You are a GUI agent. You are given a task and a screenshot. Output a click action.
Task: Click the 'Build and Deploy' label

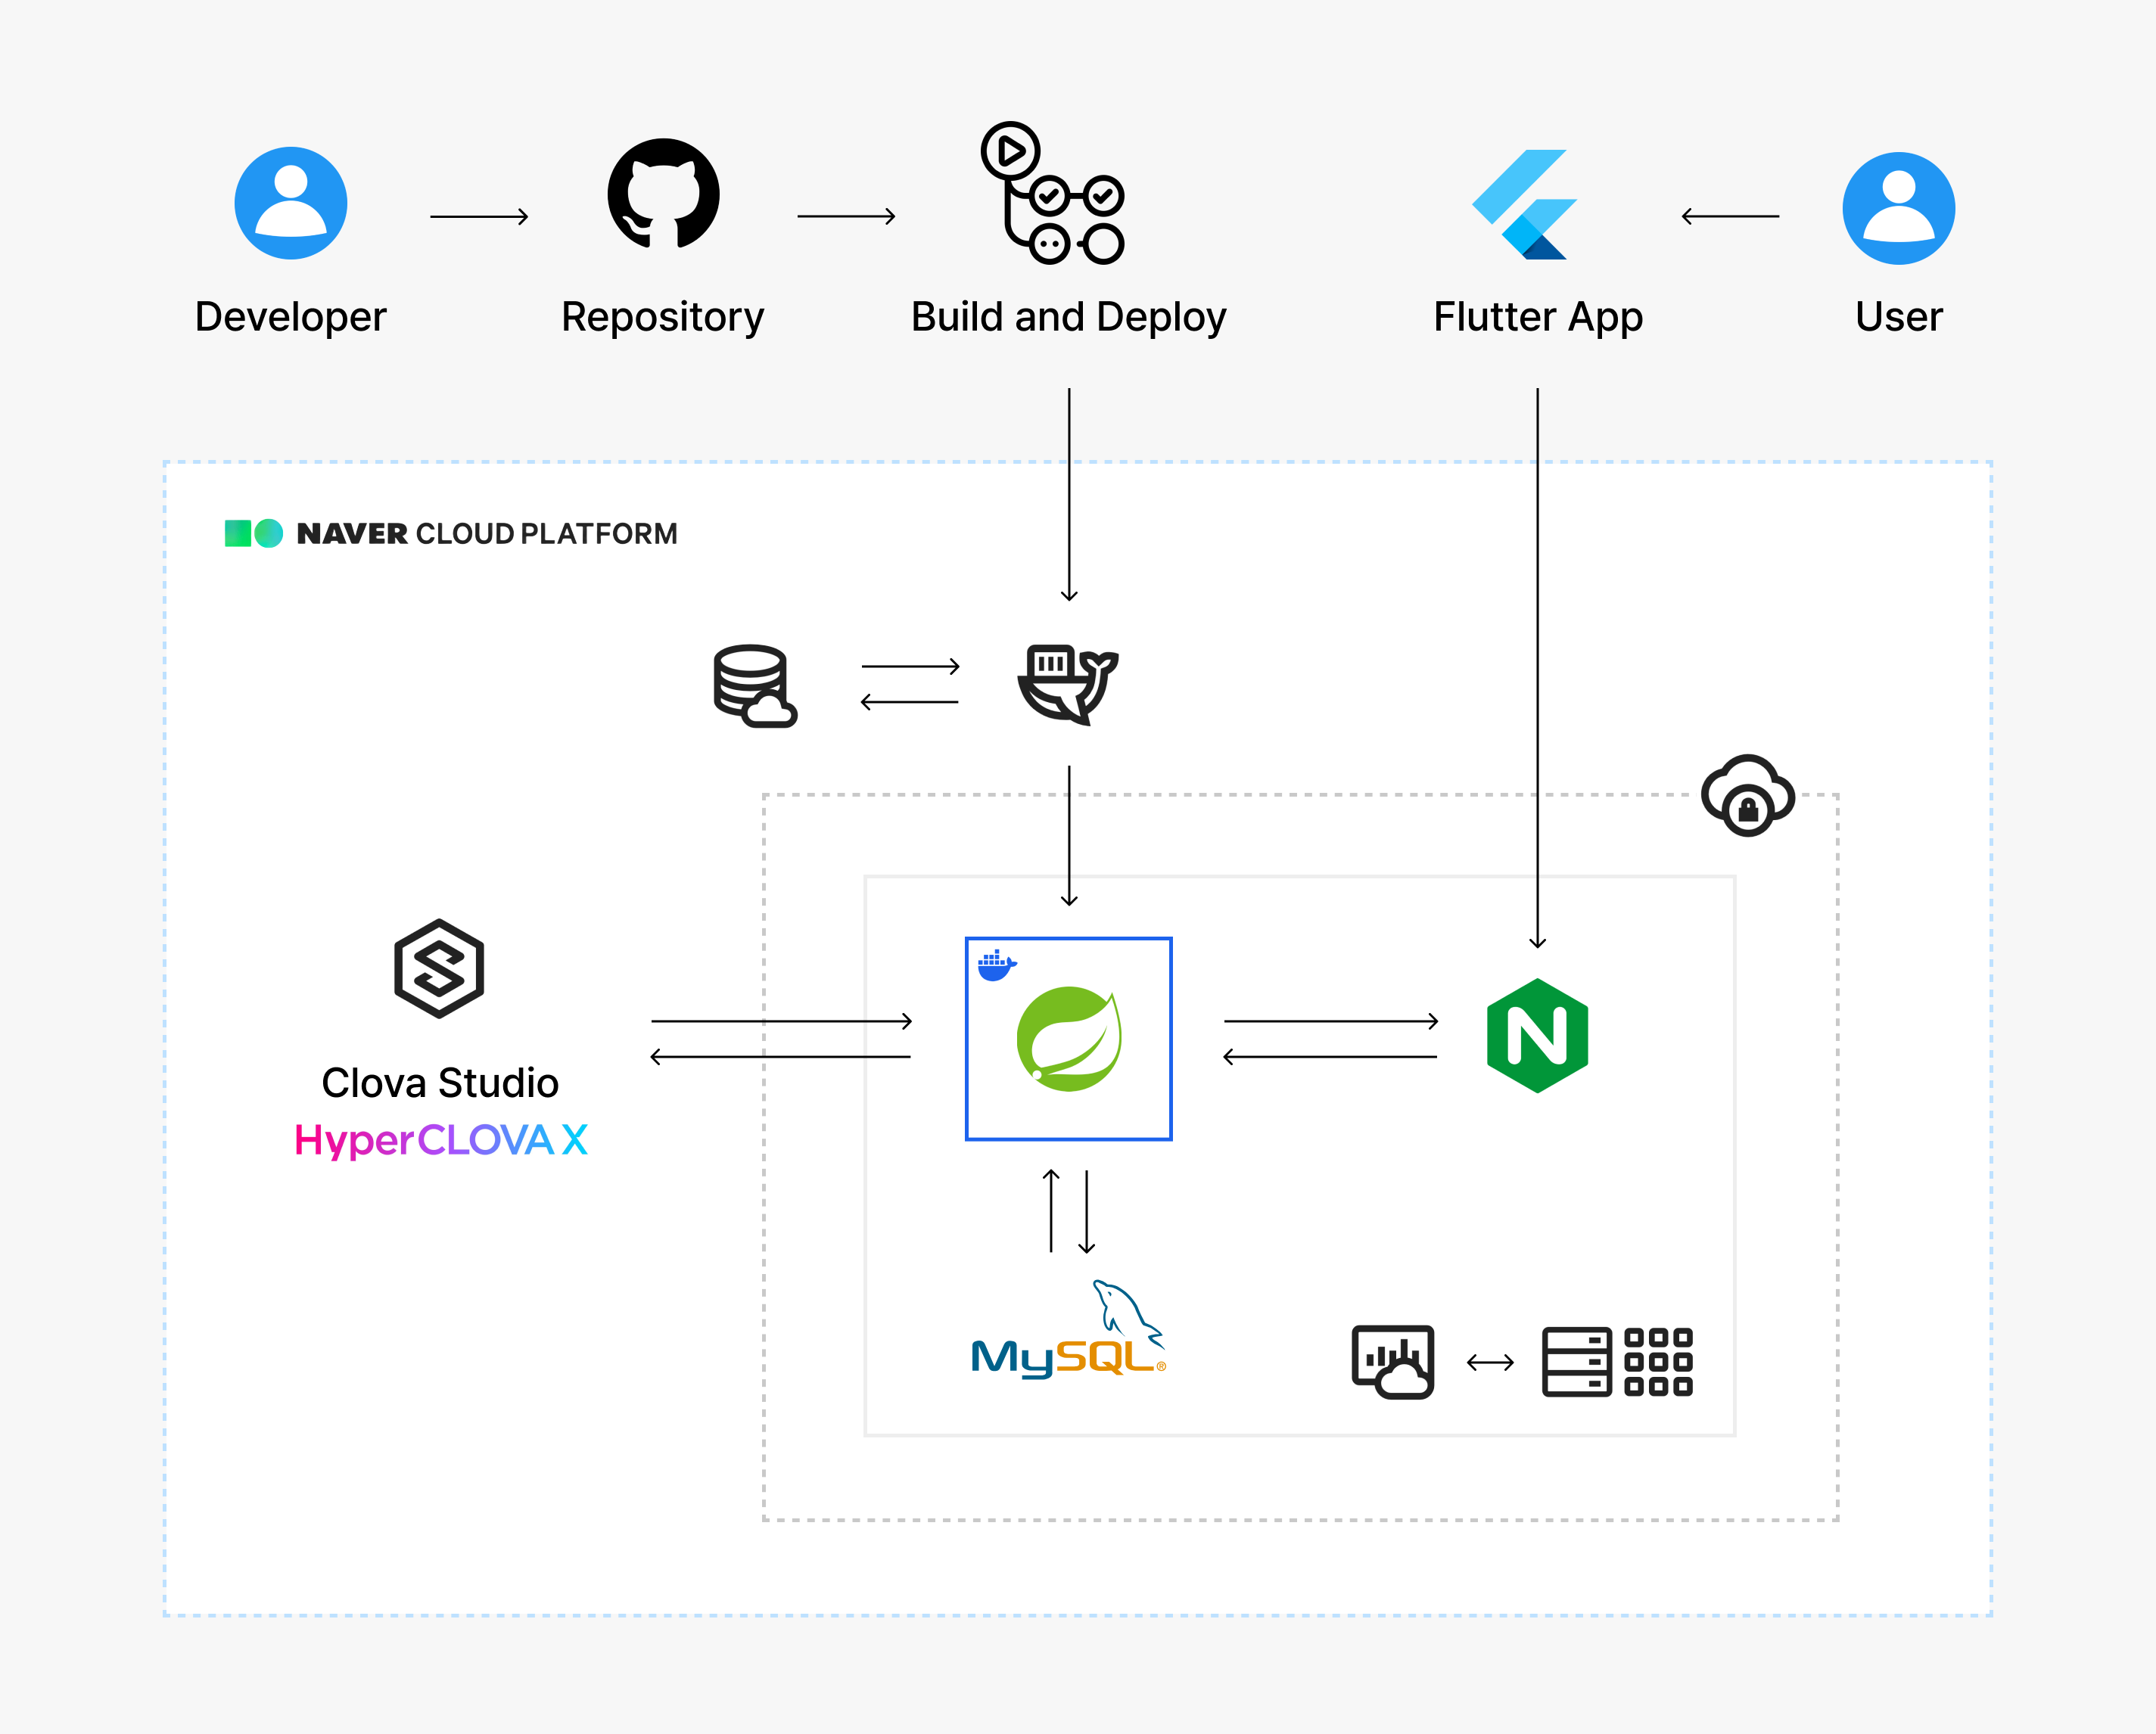1069,318
